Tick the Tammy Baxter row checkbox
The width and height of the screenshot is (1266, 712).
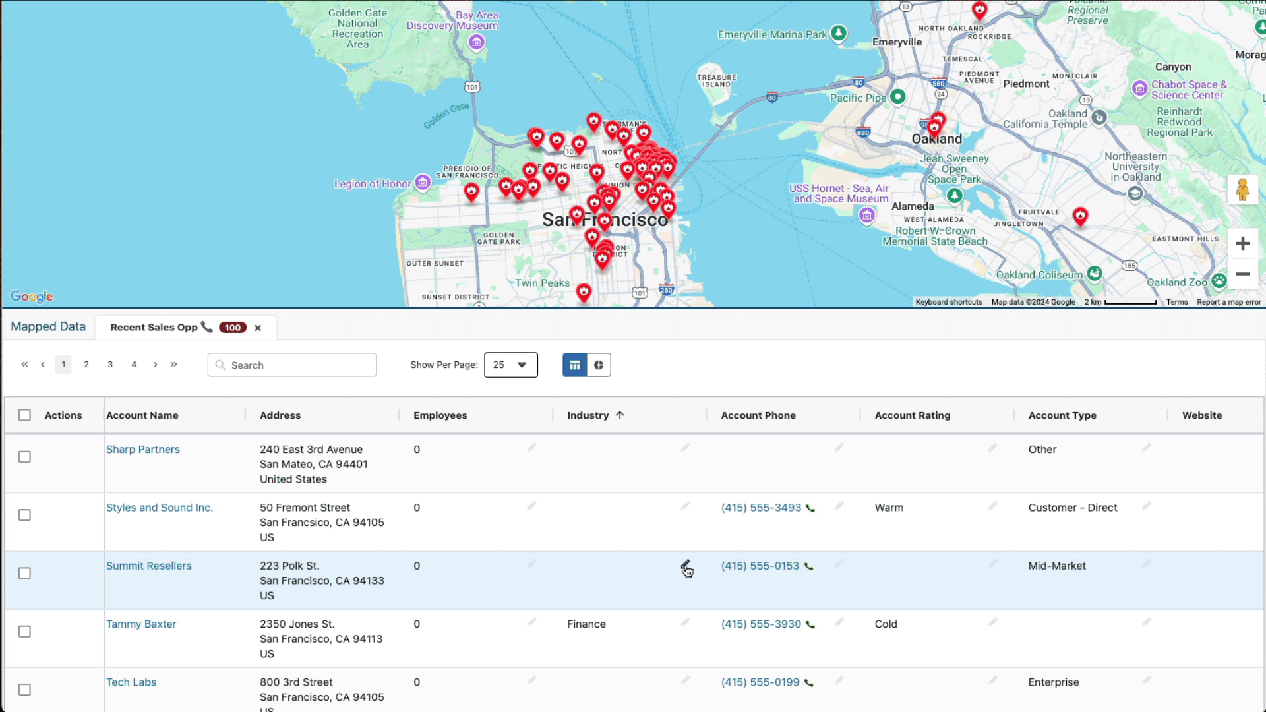pyautogui.click(x=24, y=632)
